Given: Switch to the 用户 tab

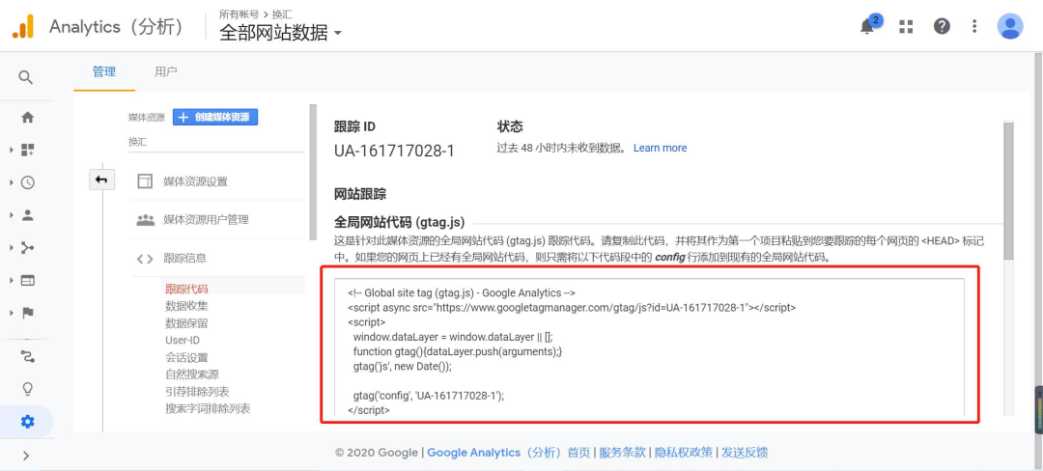Looking at the screenshot, I should (x=166, y=71).
